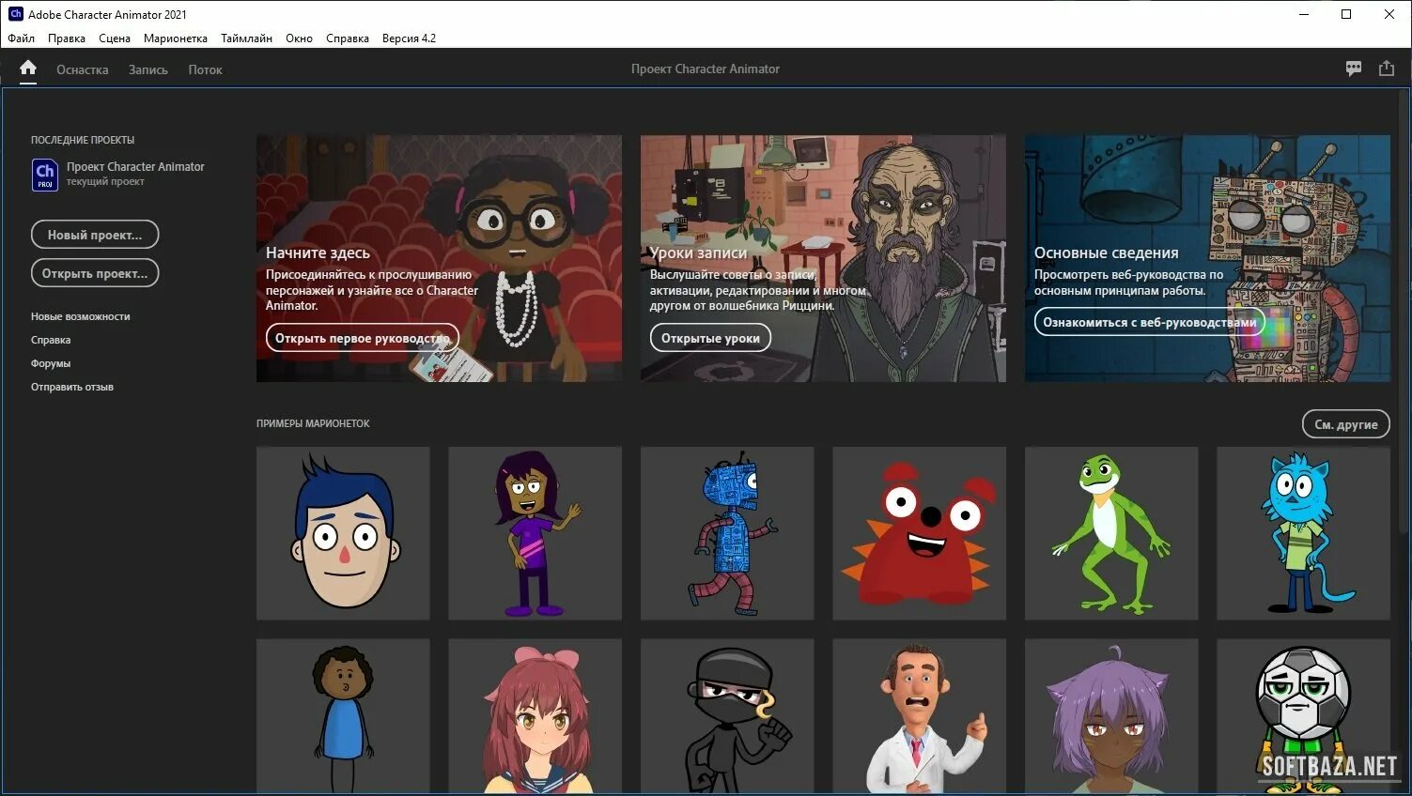This screenshot has height=796, width=1412.
Task: Open the Окно menu
Action: 299,38
